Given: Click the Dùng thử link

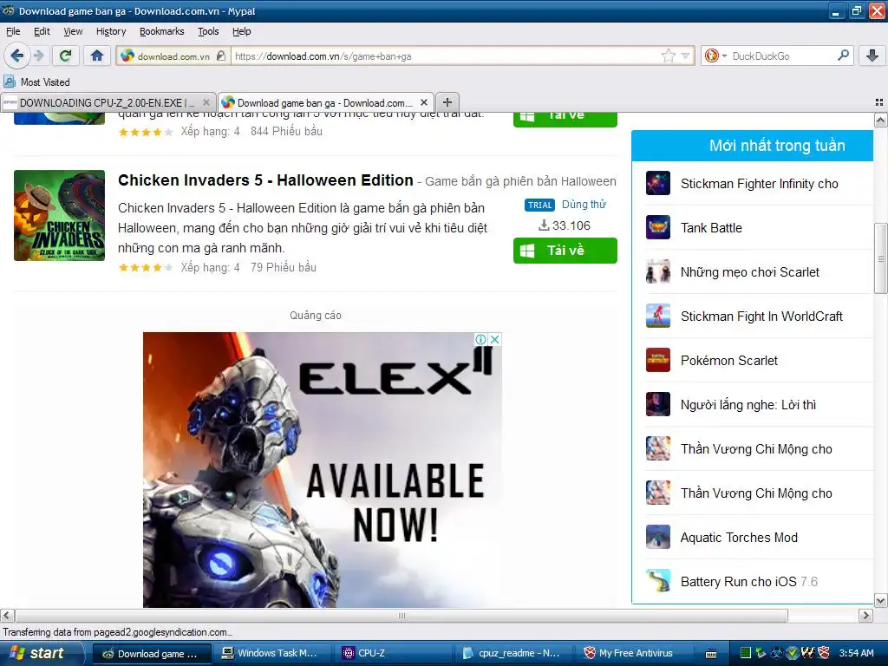Looking at the screenshot, I should click(584, 205).
